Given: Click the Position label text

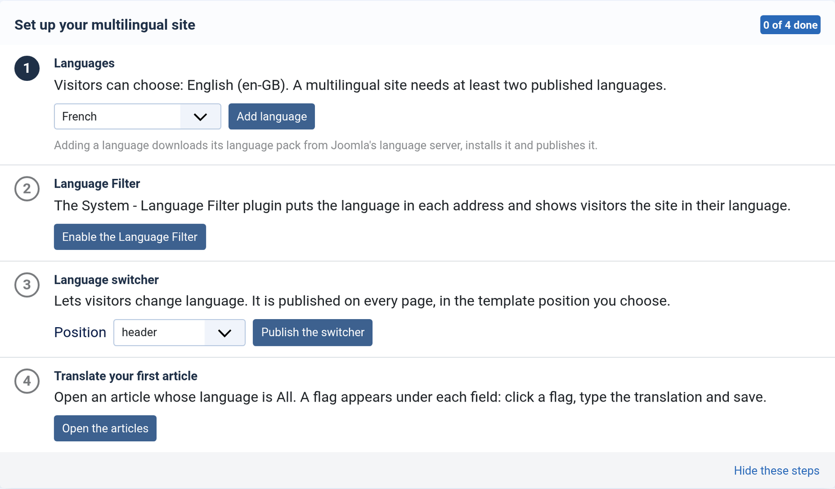Looking at the screenshot, I should (80, 333).
